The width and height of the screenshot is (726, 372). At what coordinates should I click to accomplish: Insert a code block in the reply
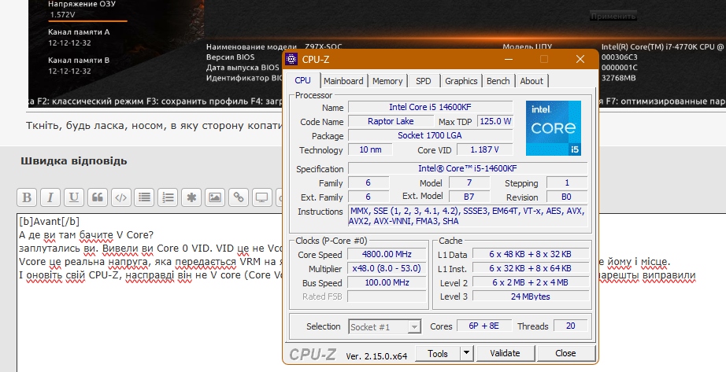tap(120, 197)
